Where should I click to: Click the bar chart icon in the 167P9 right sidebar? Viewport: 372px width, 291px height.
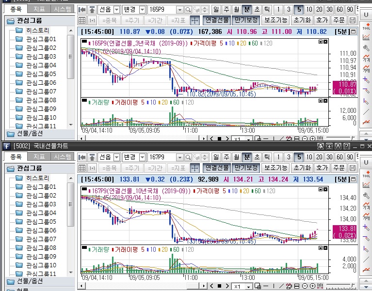tap(366, 185)
